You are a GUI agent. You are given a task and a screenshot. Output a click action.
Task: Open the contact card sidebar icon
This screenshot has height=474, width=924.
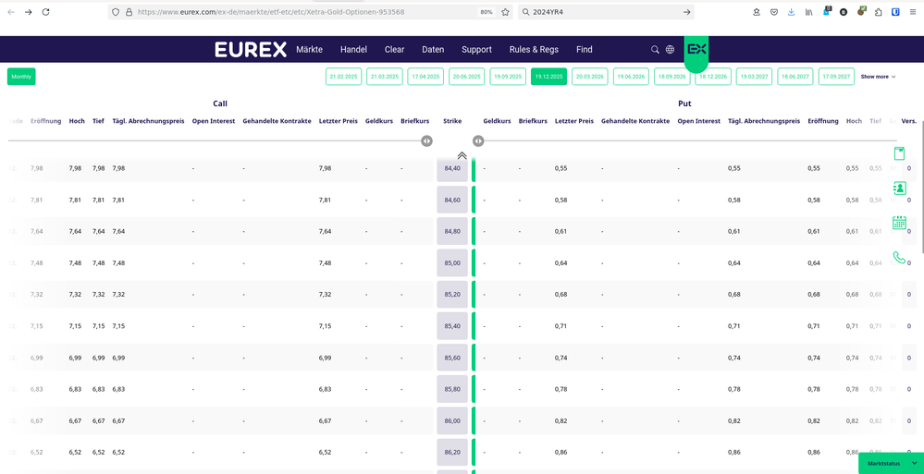[899, 188]
